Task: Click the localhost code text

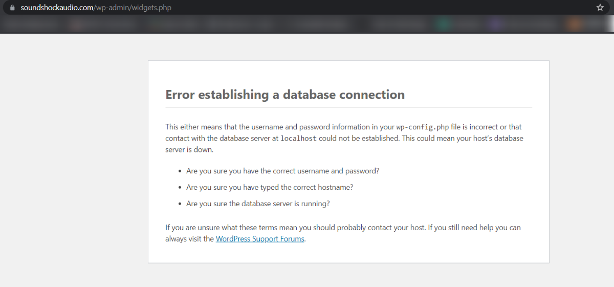Action: point(298,139)
